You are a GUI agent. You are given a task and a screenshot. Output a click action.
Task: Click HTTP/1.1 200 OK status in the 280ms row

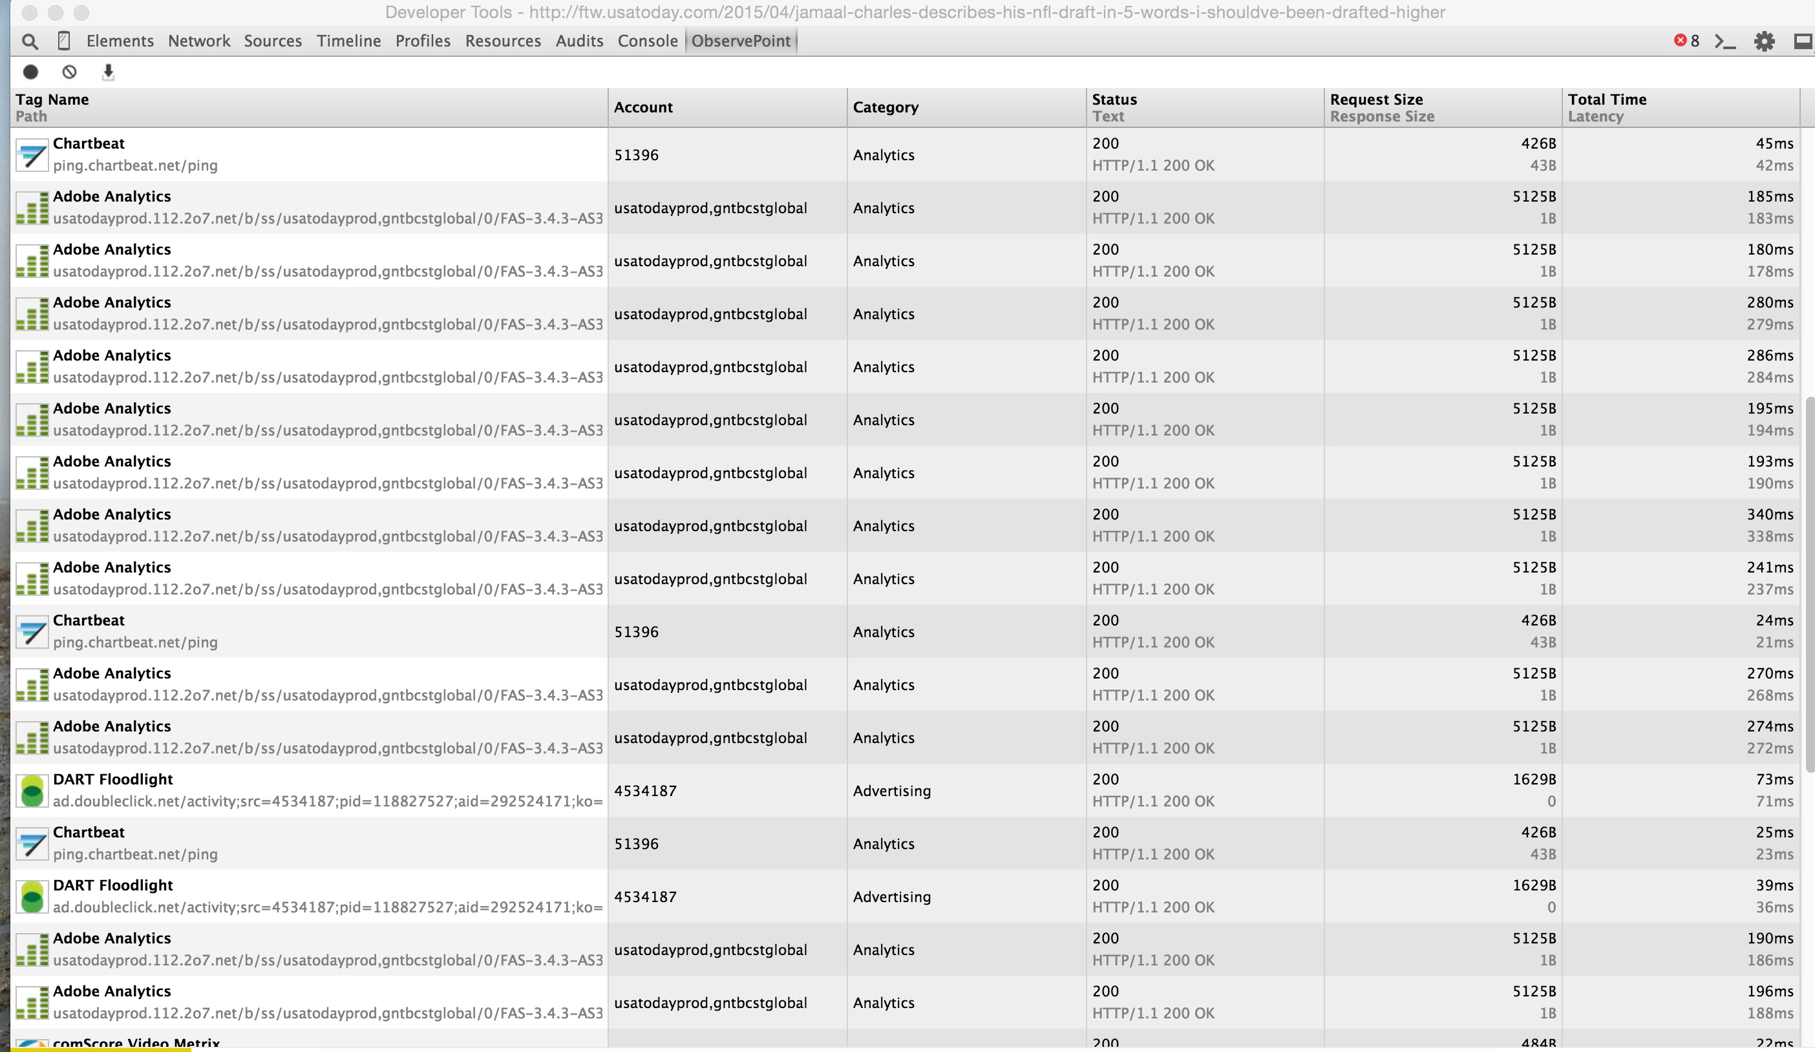1153,324
